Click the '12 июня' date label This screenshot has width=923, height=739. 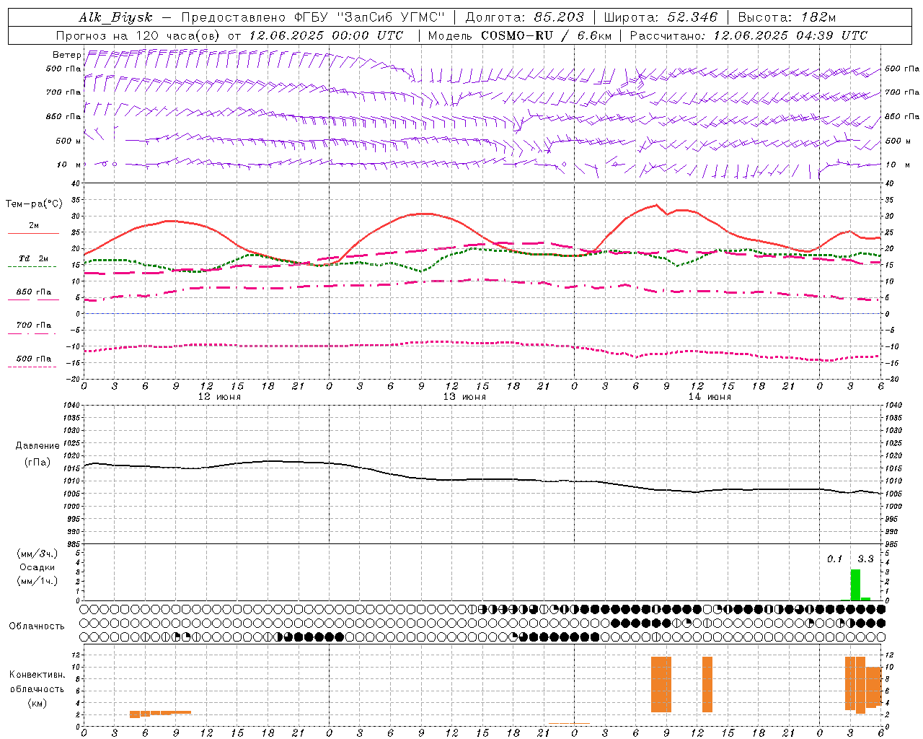coord(219,397)
